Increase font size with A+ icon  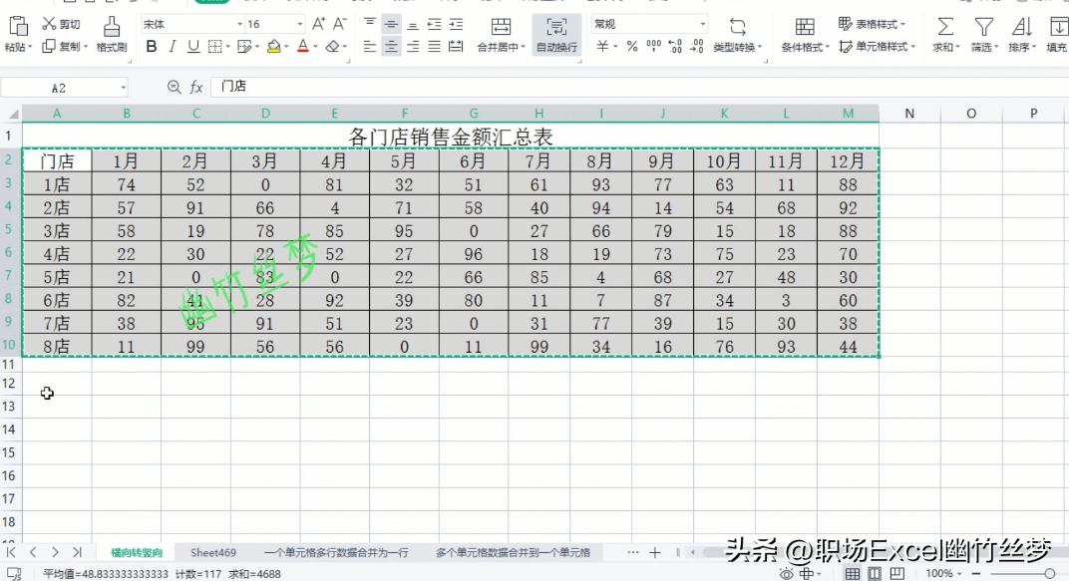pos(318,24)
